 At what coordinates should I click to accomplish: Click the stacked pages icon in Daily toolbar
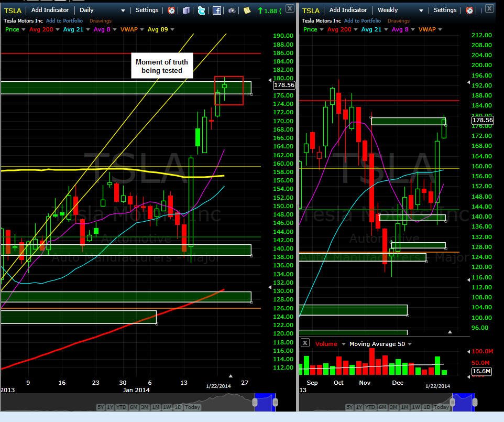point(186,10)
